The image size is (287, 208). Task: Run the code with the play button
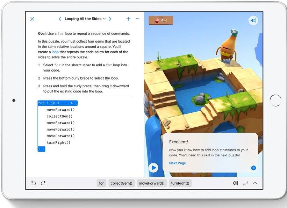pos(153,168)
